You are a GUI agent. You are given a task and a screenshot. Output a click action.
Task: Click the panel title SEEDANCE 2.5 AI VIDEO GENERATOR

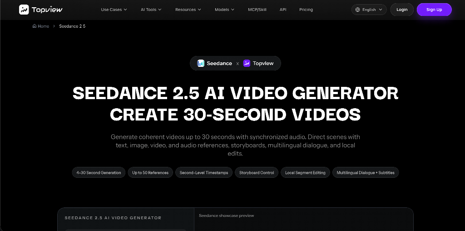pyautogui.click(x=113, y=218)
